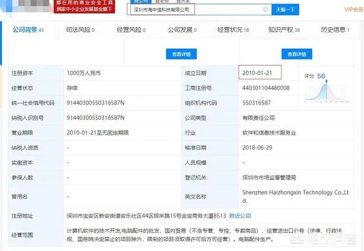This screenshot has height=251, width=364.
Task: Switch to the 司法风险 tab
Action: click(80, 30)
